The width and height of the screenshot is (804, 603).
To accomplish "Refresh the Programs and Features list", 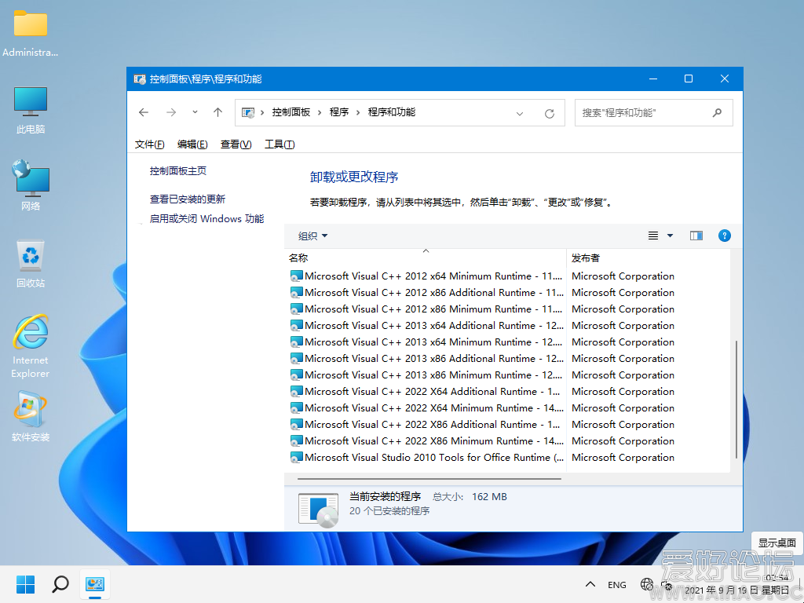I will tap(550, 113).
